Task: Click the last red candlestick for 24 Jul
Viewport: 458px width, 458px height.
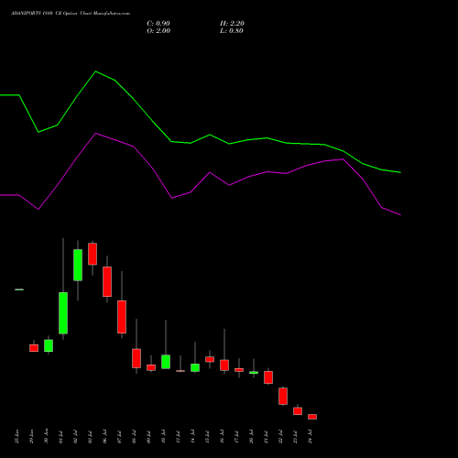Action: [x=312, y=417]
